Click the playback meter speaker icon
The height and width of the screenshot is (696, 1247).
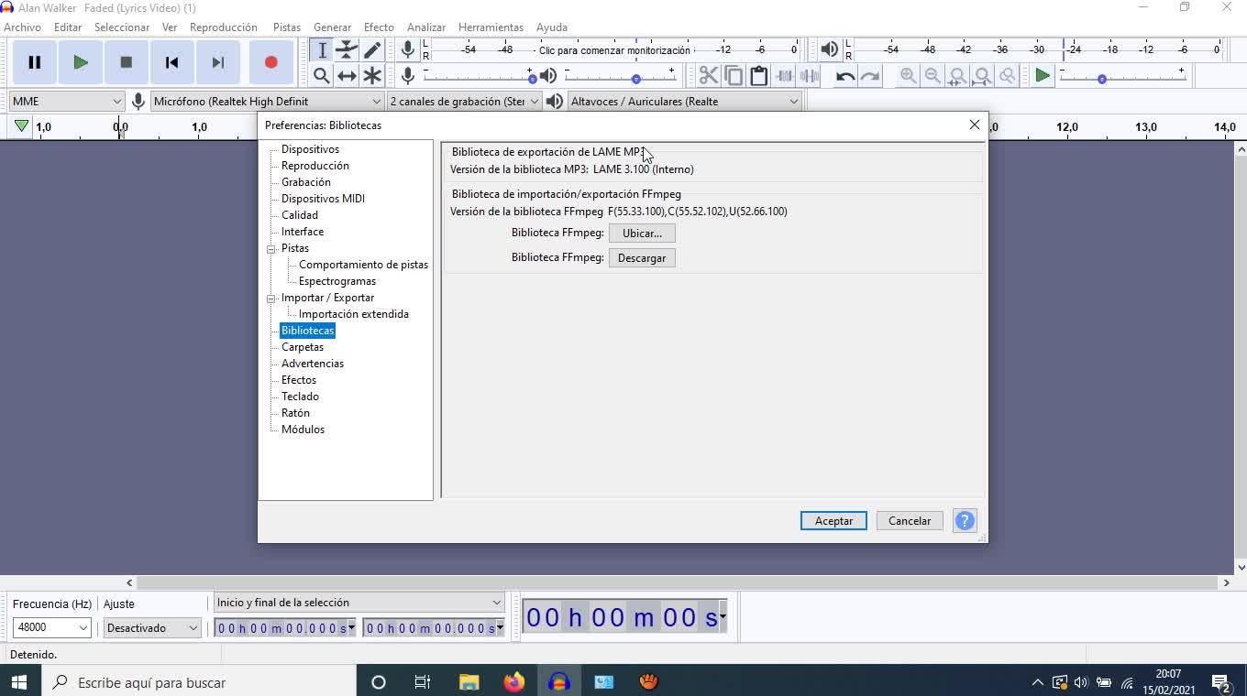[x=830, y=49]
